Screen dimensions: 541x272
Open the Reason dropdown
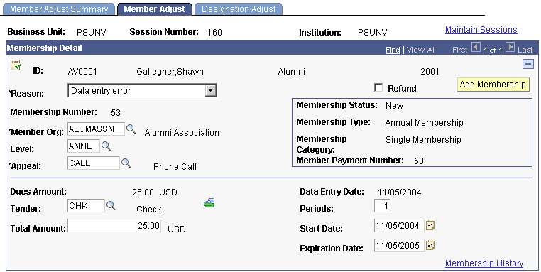[x=142, y=91]
